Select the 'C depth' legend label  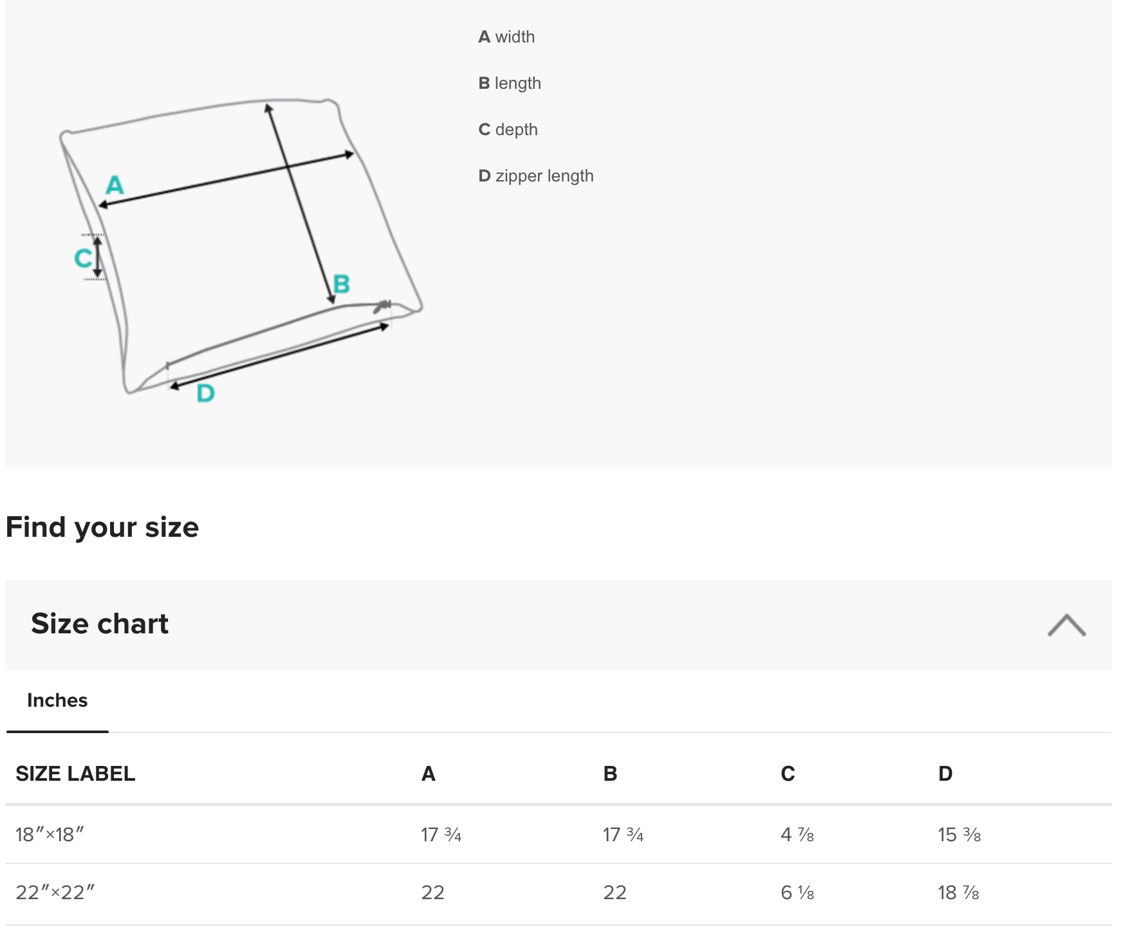(x=508, y=129)
